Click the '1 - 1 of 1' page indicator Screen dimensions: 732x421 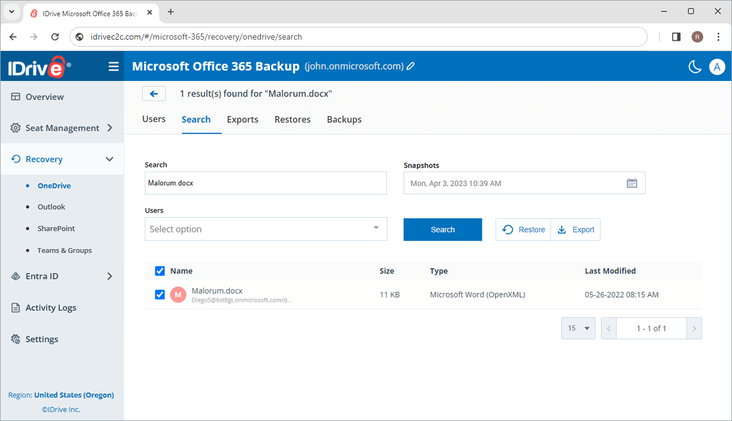652,328
